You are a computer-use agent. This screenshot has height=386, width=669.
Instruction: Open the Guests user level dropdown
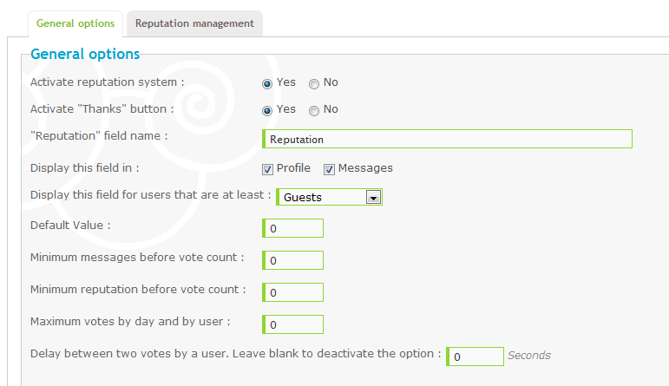[x=330, y=197]
